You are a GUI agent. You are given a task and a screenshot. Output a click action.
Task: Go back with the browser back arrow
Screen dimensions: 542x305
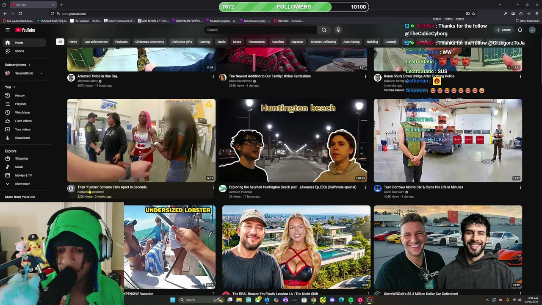coord(5,14)
